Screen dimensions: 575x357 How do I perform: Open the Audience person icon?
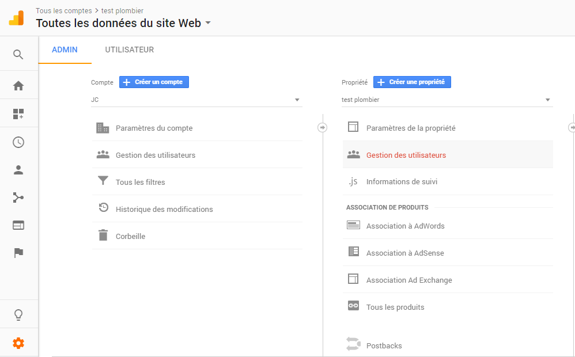18,170
